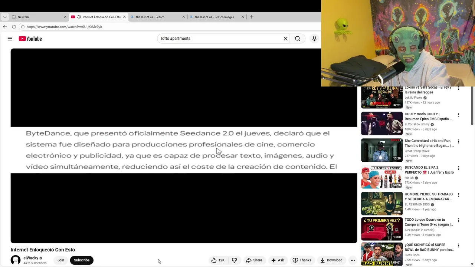Open options menu for TODO Lo que Ocurre

point(459,221)
